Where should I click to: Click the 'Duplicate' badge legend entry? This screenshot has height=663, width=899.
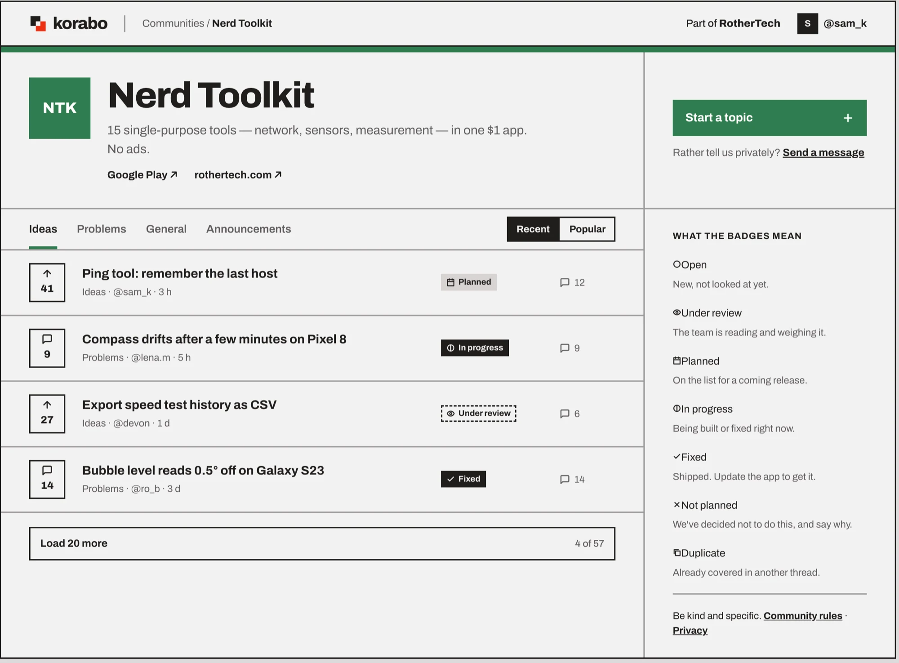tap(699, 553)
